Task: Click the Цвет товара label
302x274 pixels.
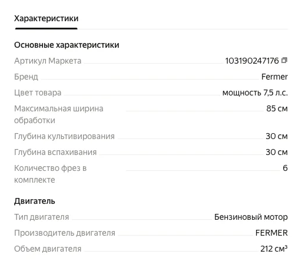Action: (38, 93)
